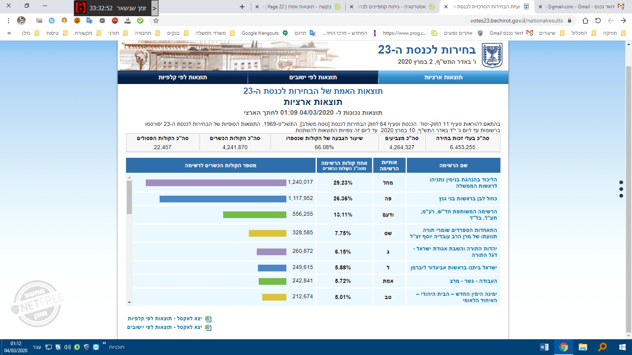Open Google Hangouts bookmark
Viewport: 632px width, 355px height.
[x=265, y=33]
